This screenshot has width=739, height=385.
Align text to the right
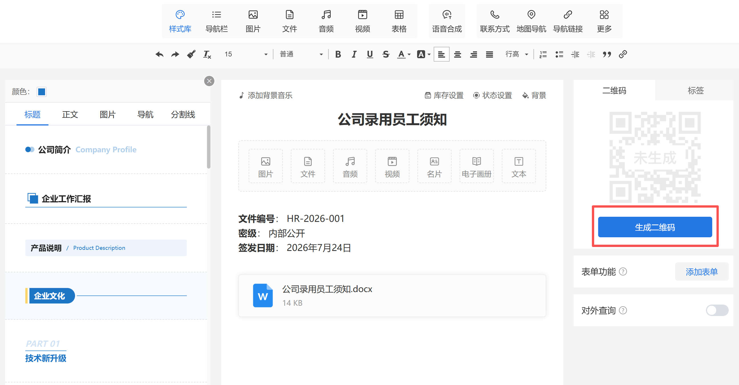point(474,54)
